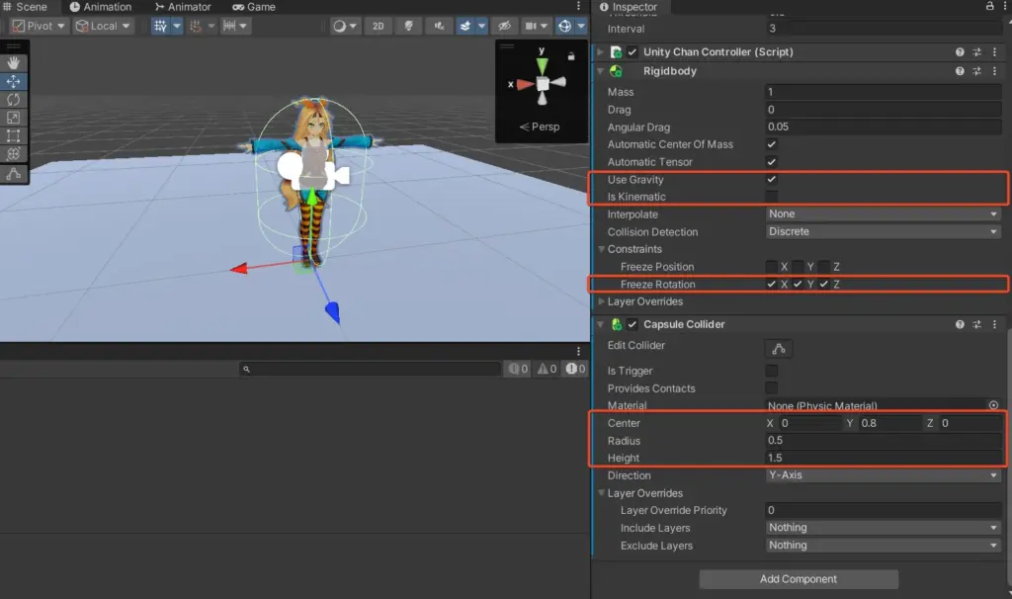Uncheck Automatic Center Of Mass
This screenshot has width=1012, height=599.
(x=771, y=144)
